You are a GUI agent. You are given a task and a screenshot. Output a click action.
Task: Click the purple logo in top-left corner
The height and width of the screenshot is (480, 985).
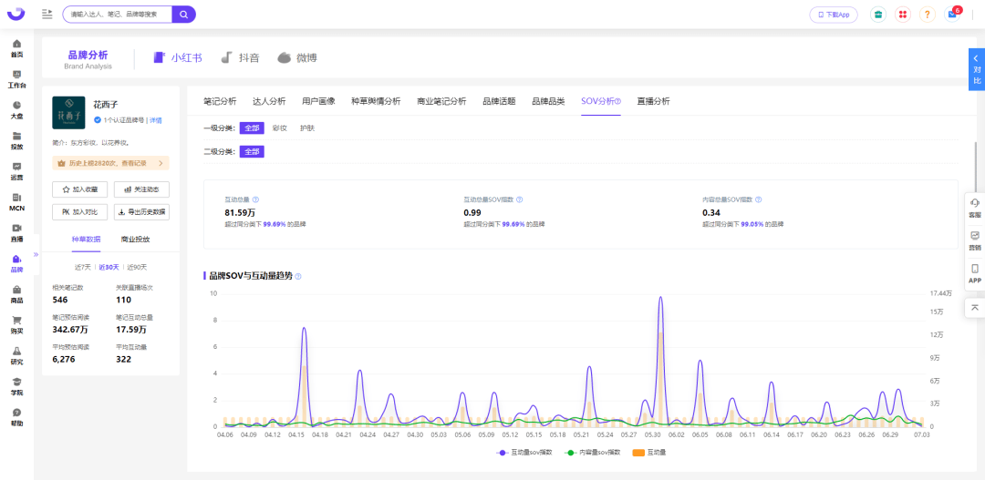pos(17,13)
